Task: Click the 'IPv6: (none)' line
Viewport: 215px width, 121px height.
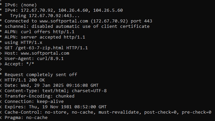Action: [x=21, y=5]
